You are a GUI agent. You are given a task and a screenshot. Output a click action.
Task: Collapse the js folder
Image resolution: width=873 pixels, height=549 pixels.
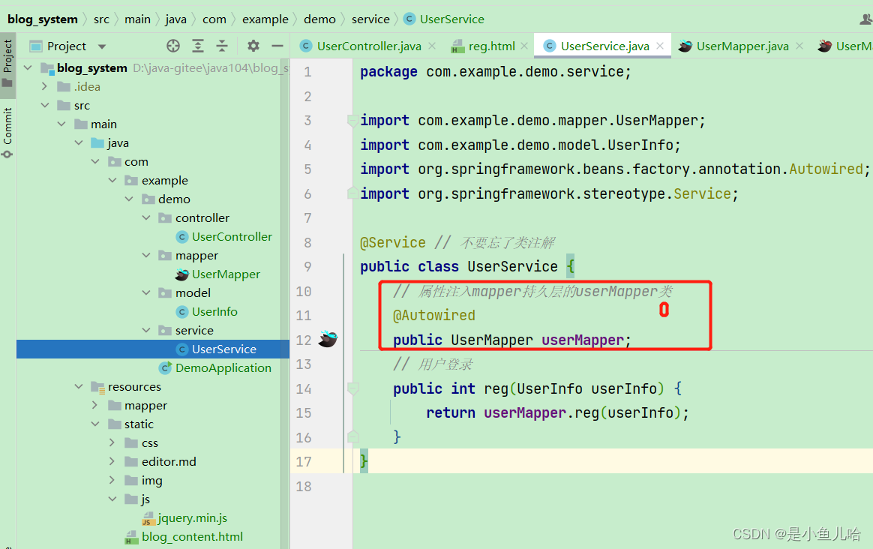[112, 499]
